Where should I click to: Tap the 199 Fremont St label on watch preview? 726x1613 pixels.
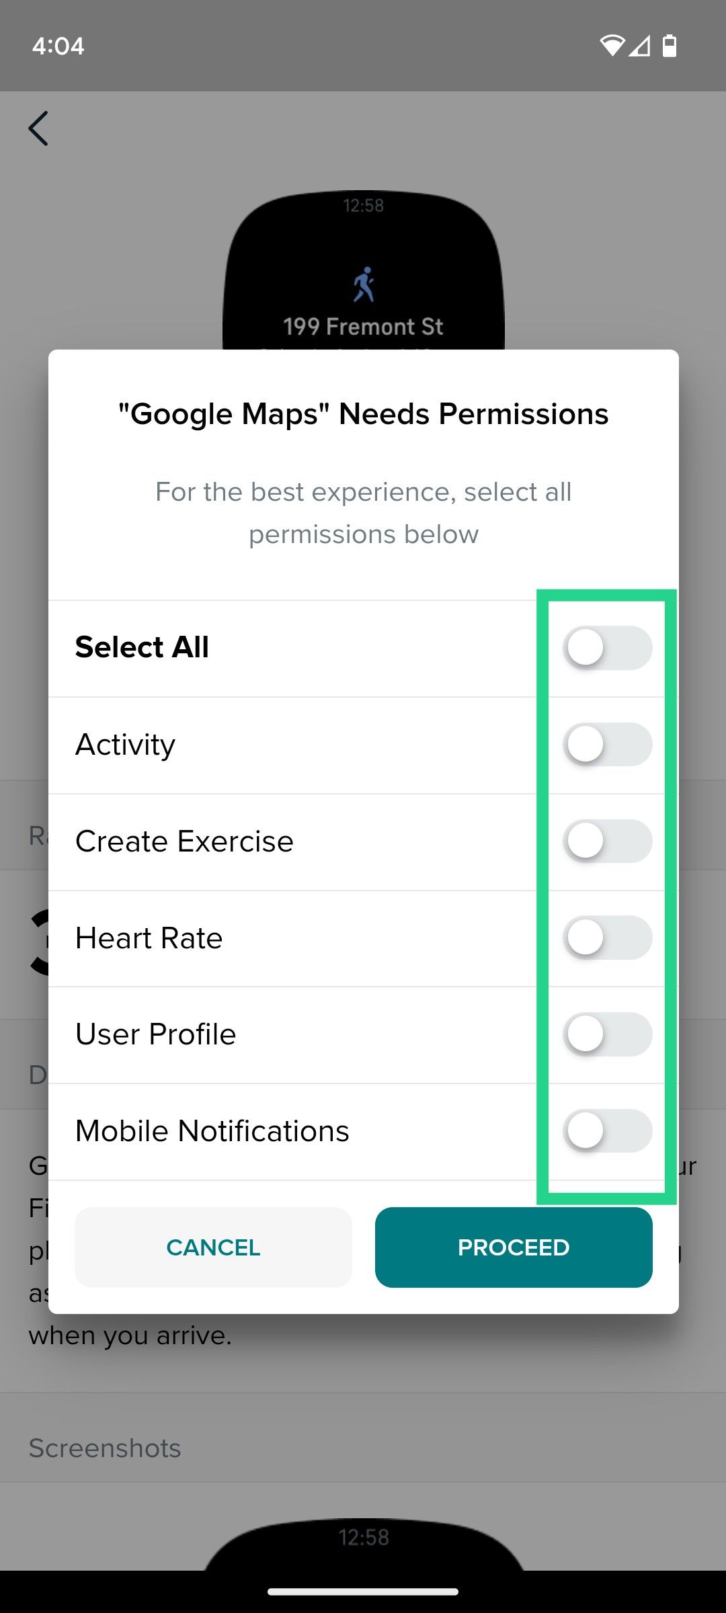[x=365, y=326]
